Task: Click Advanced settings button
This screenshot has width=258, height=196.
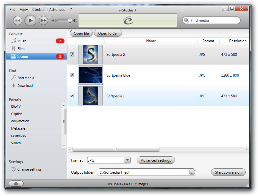Action: [x=156, y=160]
